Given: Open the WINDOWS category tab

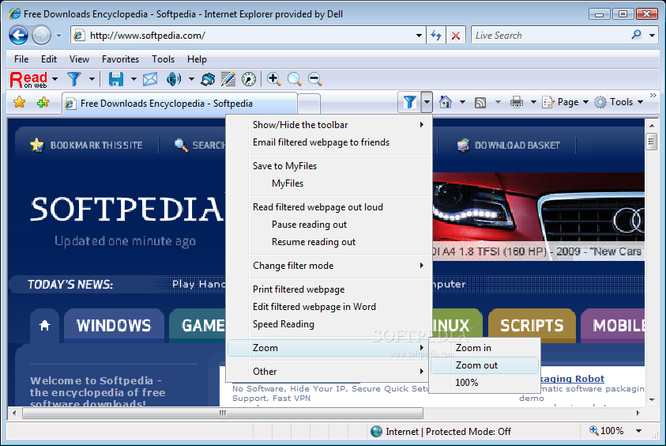Looking at the screenshot, I should [114, 326].
